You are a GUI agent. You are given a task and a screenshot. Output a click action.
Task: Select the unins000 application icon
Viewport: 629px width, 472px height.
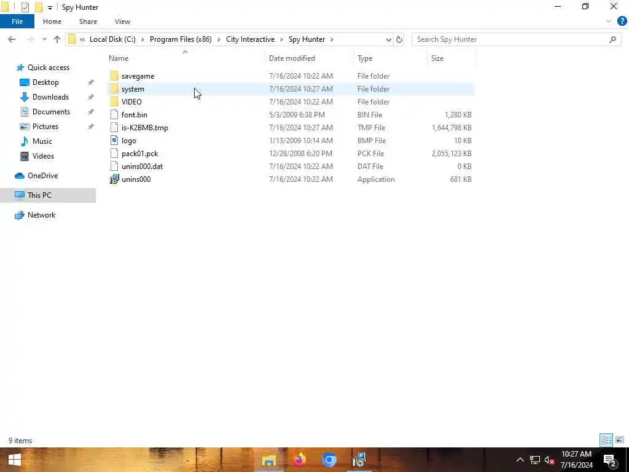pyautogui.click(x=114, y=179)
